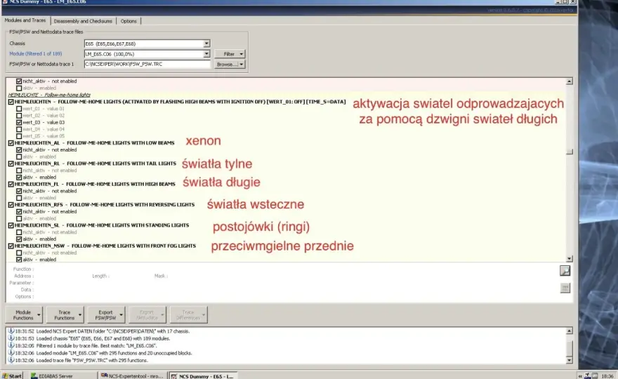This screenshot has height=379, width=618.
Task: Click the function list scrollbar thumb
Action: pos(569,152)
